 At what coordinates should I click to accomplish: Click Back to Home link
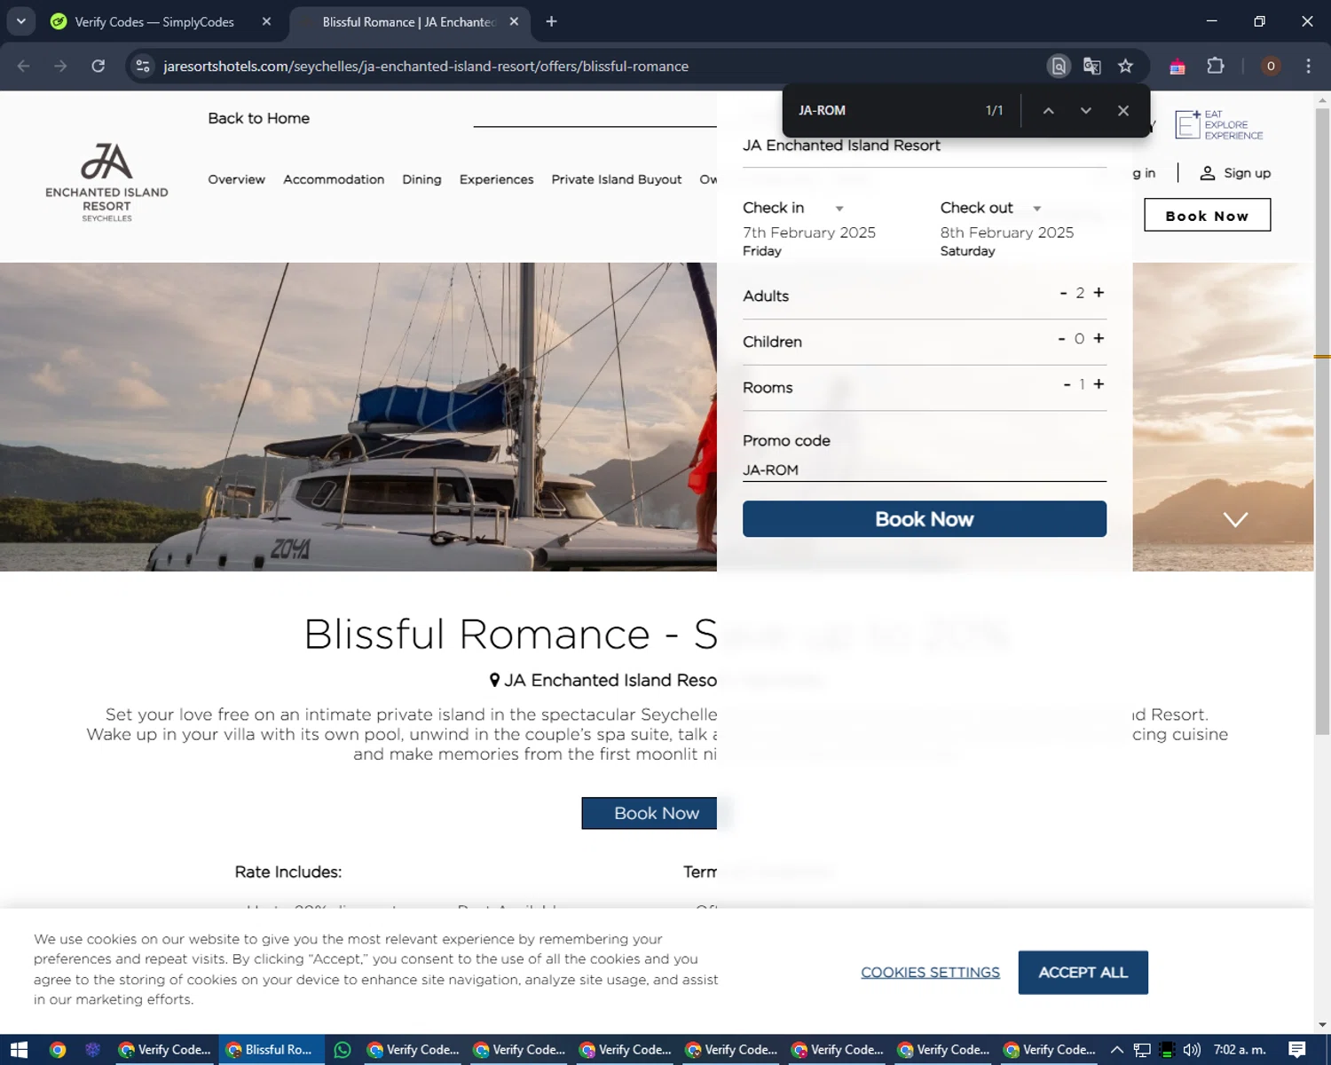pos(258,118)
